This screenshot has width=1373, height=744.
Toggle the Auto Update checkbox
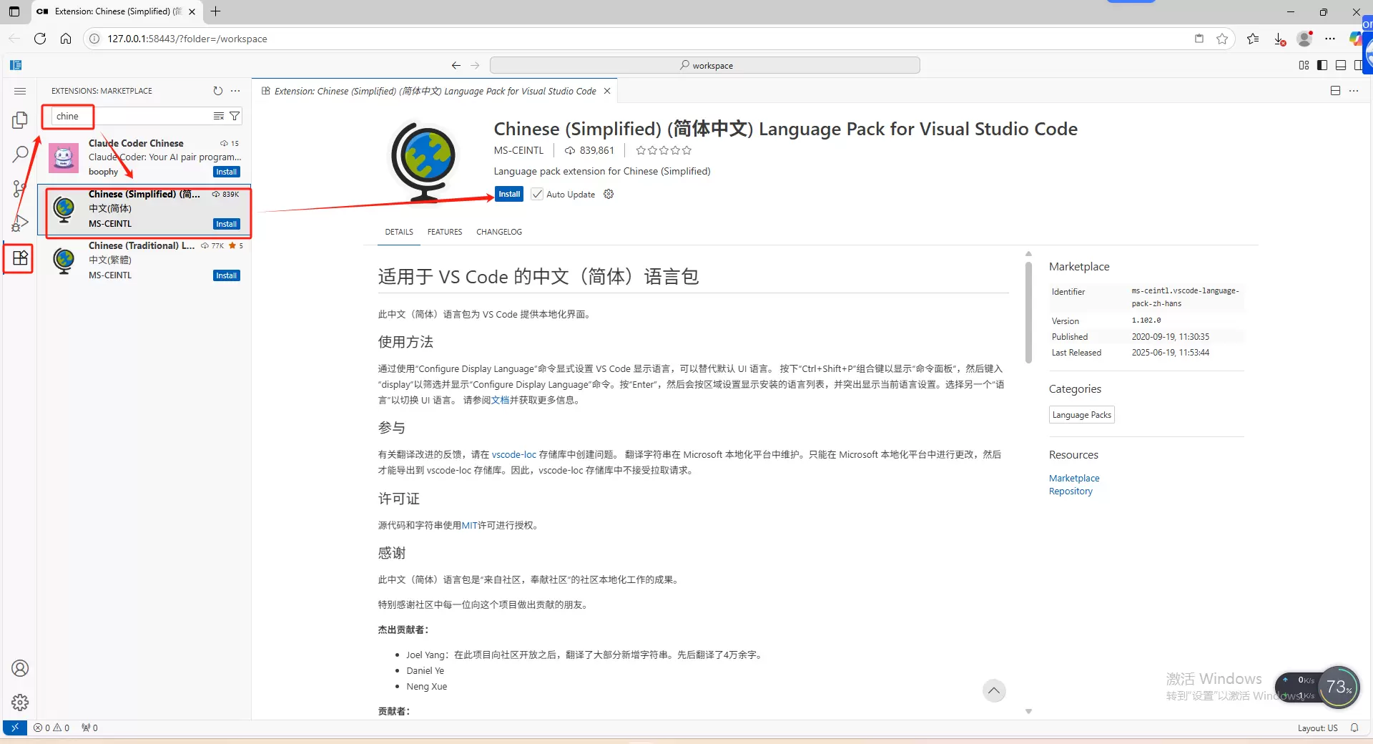[537, 195]
